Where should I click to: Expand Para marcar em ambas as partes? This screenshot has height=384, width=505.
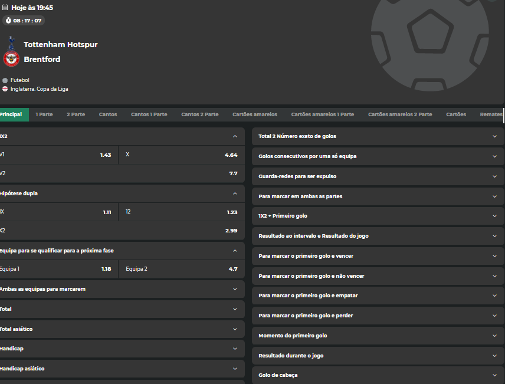(x=378, y=196)
